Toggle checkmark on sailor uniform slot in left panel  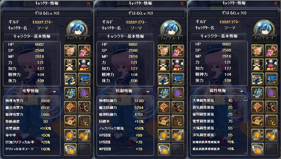click(88, 68)
